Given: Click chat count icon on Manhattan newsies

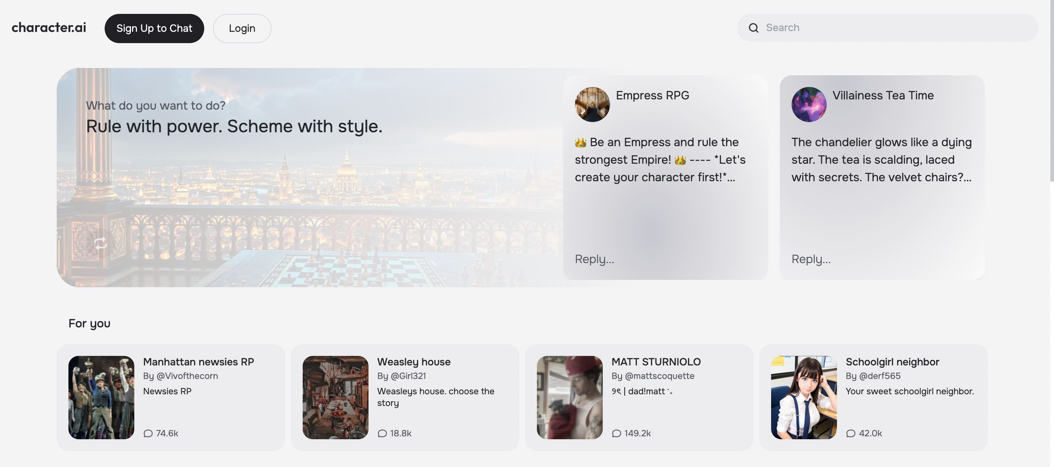Looking at the screenshot, I should [x=148, y=433].
